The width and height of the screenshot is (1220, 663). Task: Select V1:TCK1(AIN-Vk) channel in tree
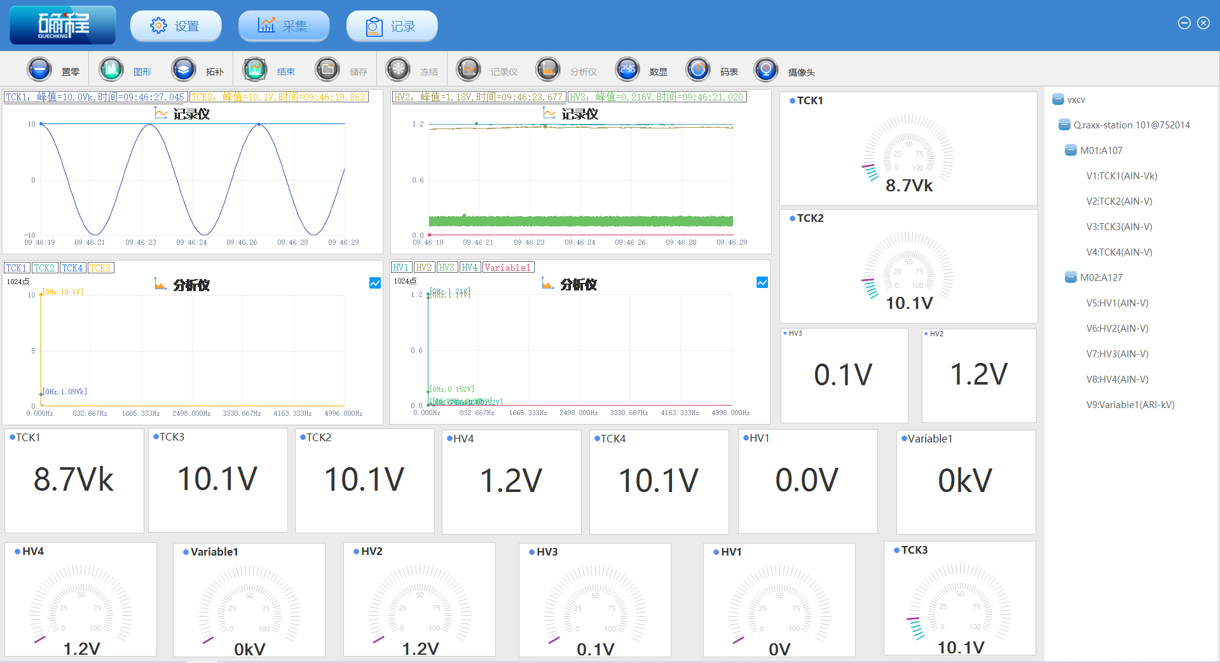point(1121,176)
